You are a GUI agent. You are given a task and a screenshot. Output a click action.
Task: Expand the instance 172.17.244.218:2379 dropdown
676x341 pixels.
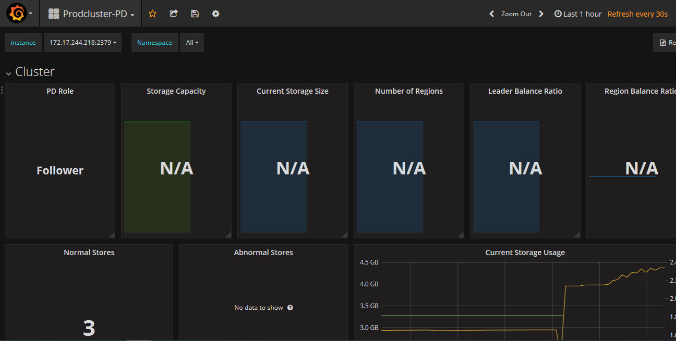click(82, 43)
